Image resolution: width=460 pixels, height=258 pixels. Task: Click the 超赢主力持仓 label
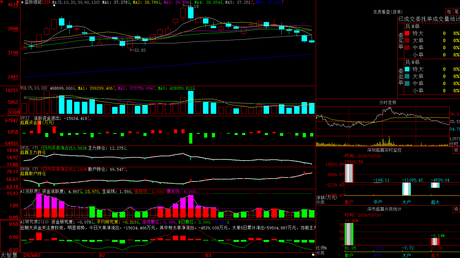pyautogui.click(x=33, y=153)
